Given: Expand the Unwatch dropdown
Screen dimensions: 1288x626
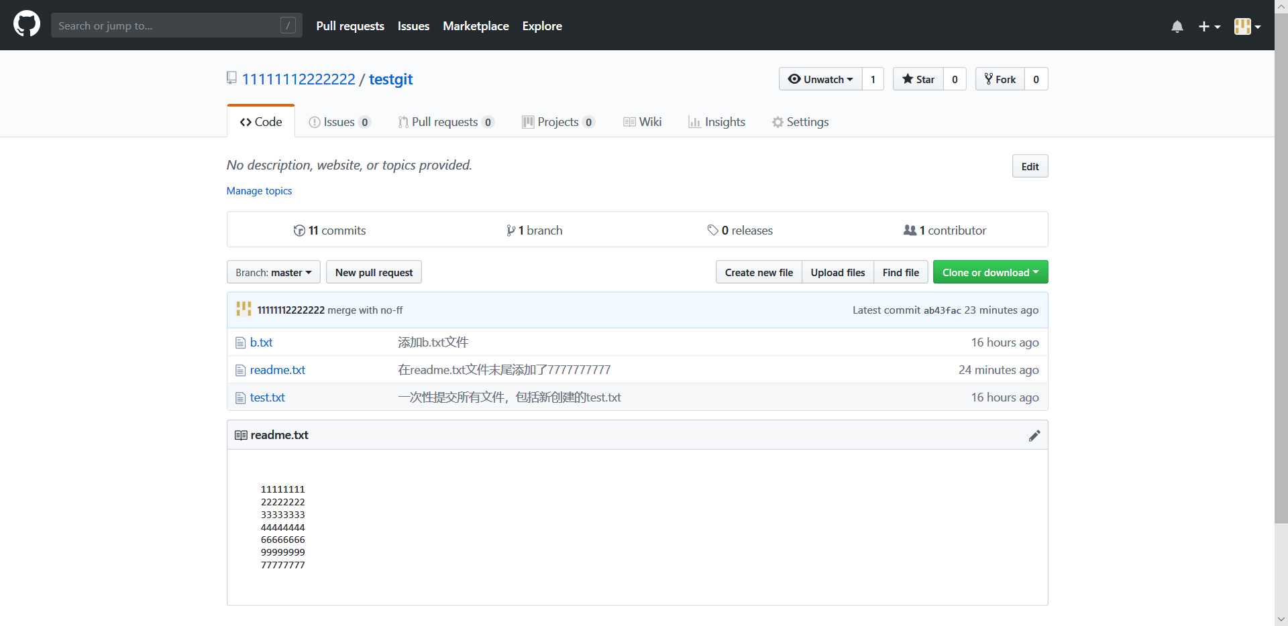Looking at the screenshot, I should pyautogui.click(x=820, y=79).
